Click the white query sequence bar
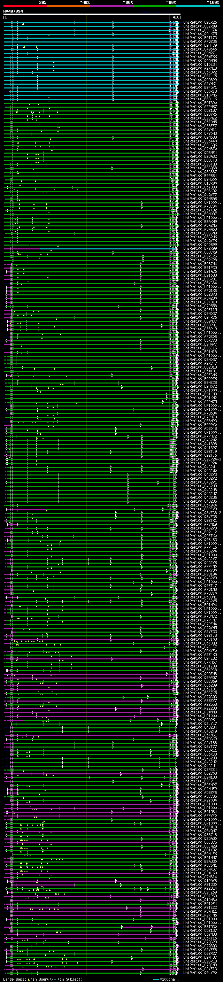Image resolution: width=223 pixels, height=982 pixels. [92, 14]
